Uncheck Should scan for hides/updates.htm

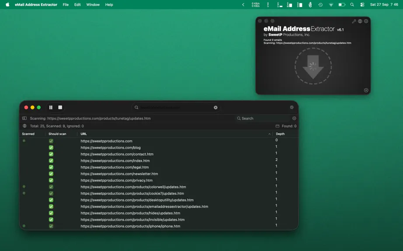click(51, 213)
